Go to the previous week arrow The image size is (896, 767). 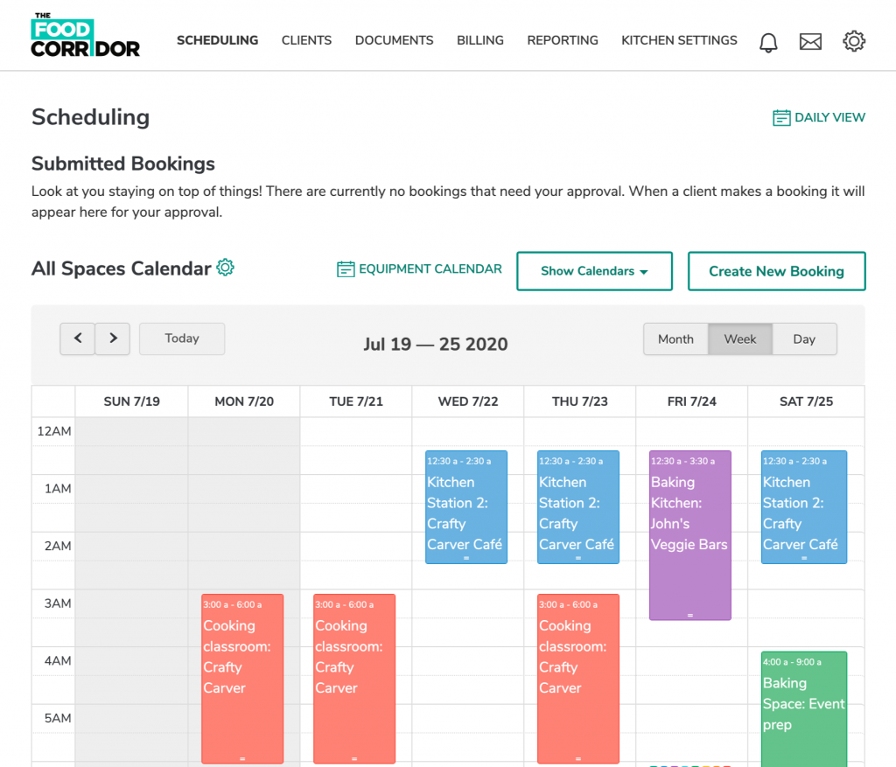pos(78,338)
